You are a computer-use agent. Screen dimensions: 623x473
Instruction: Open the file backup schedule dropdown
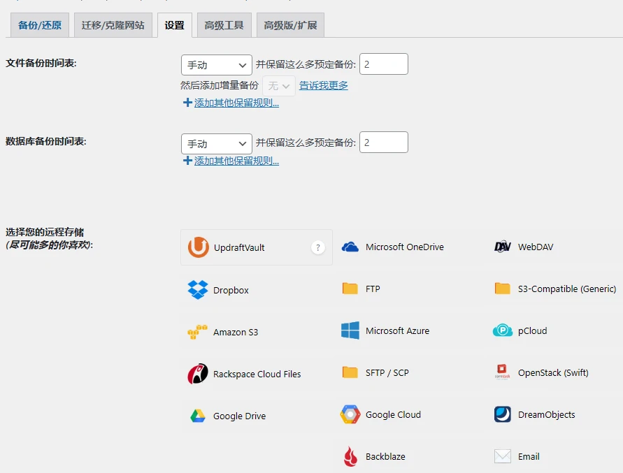(x=215, y=64)
